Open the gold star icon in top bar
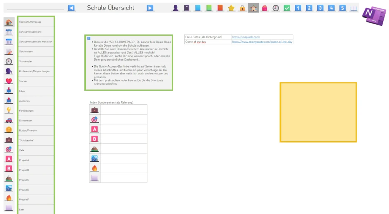Image resolution: width=389 pixels, height=214 pixels. (x=231, y=8)
